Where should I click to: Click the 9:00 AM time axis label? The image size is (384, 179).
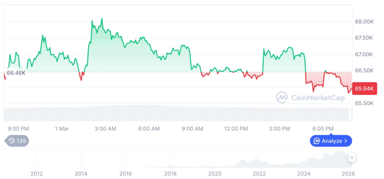point(192,129)
